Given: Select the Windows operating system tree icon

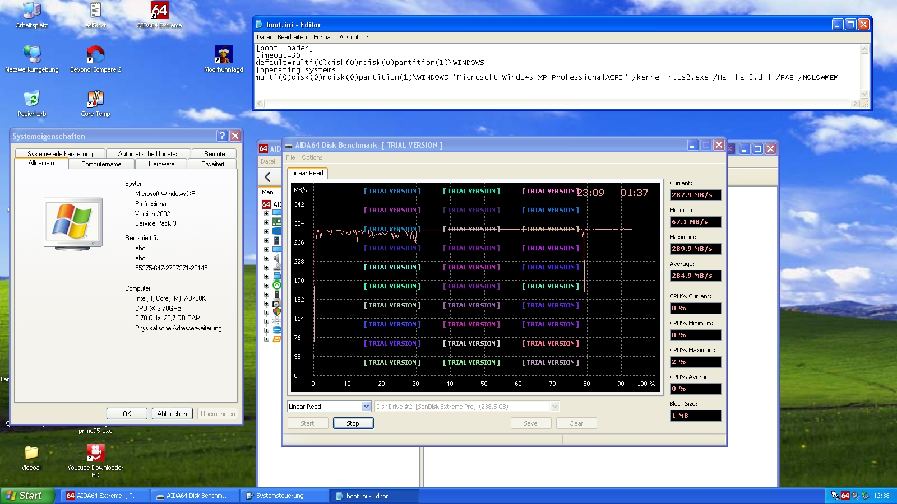Looking at the screenshot, I should pyautogui.click(x=276, y=231).
